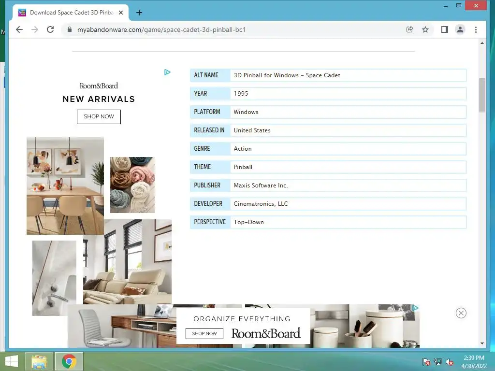The image size is (495, 371).
Task: Open the Pinball theme link
Action: click(x=243, y=167)
